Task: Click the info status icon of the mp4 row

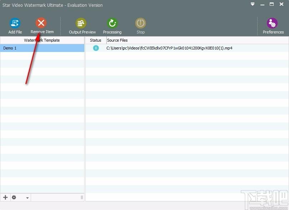Action: pos(96,48)
